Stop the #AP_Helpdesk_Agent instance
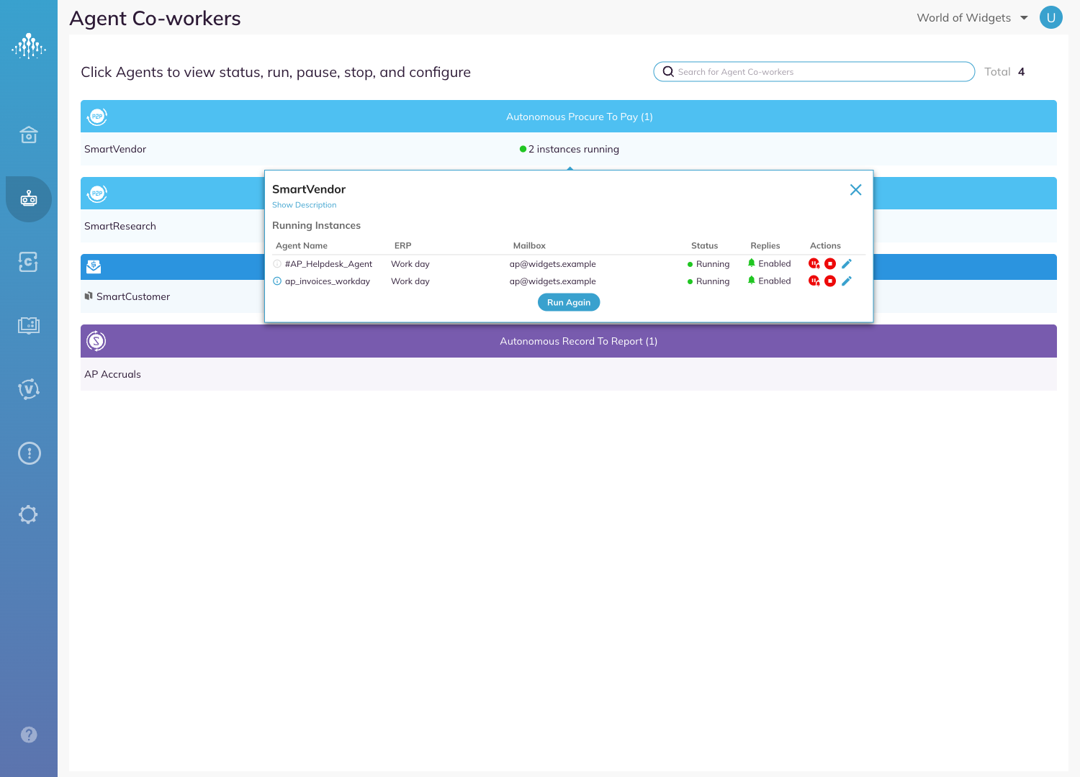 (x=830, y=264)
